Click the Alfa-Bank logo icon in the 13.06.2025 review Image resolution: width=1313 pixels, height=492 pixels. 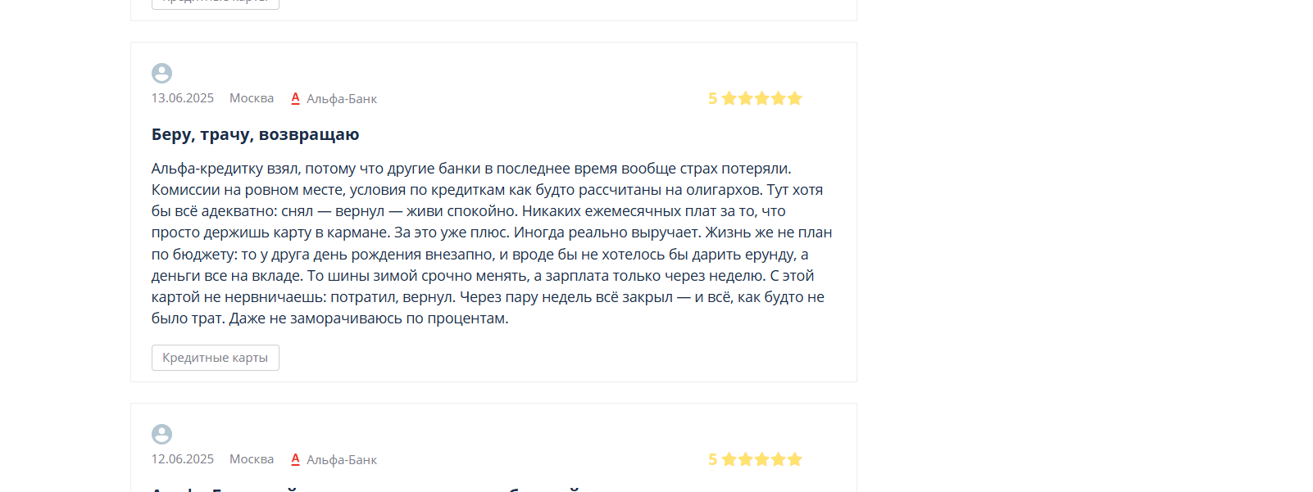(295, 98)
